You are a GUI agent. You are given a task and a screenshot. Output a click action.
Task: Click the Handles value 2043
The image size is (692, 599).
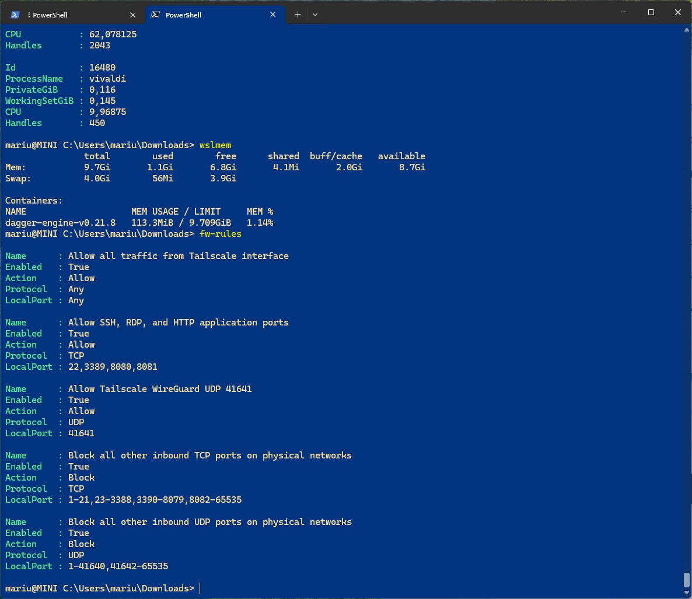point(100,45)
